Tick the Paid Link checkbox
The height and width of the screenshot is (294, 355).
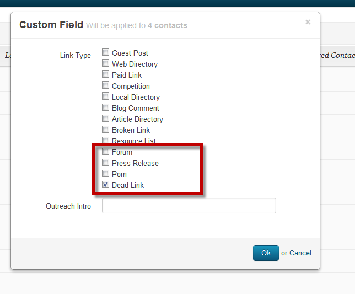click(105, 74)
